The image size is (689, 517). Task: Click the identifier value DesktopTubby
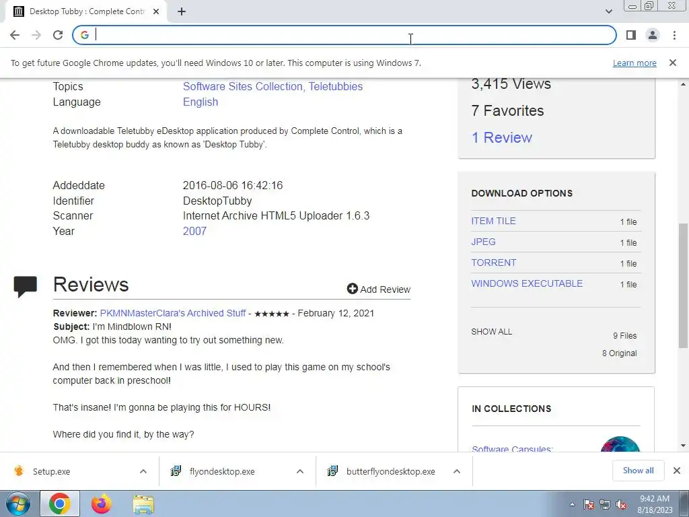(217, 201)
